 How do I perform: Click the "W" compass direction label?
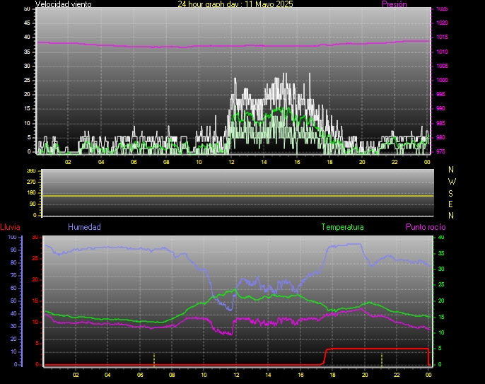click(x=452, y=181)
